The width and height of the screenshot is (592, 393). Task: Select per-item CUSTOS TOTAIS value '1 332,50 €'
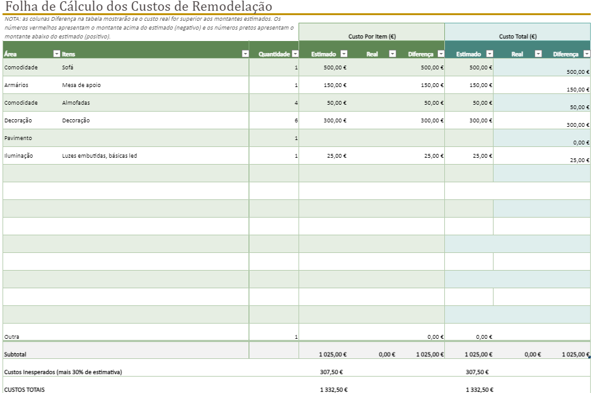334,389
